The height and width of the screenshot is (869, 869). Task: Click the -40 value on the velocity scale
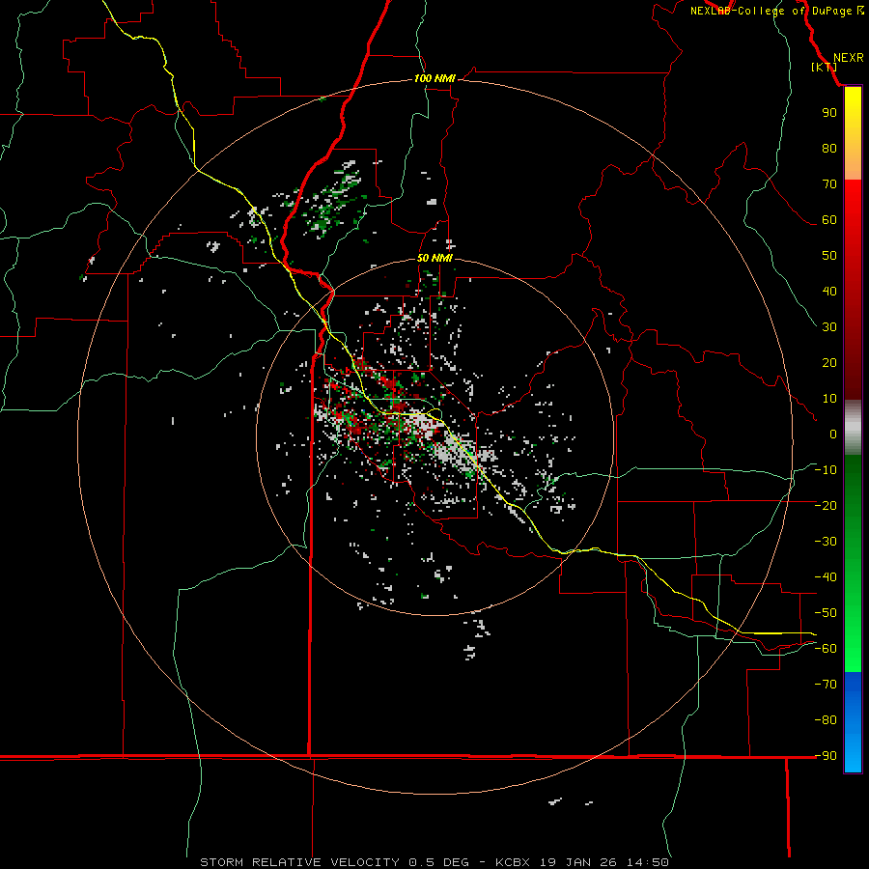click(x=826, y=577)
